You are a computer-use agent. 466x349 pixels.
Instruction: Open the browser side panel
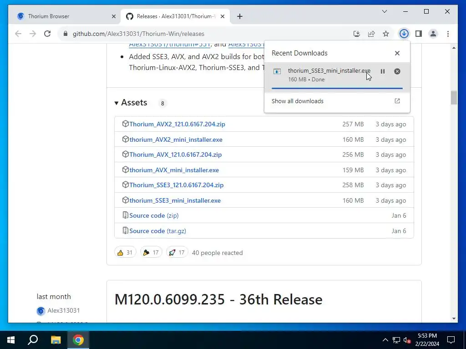pos(419,34)
